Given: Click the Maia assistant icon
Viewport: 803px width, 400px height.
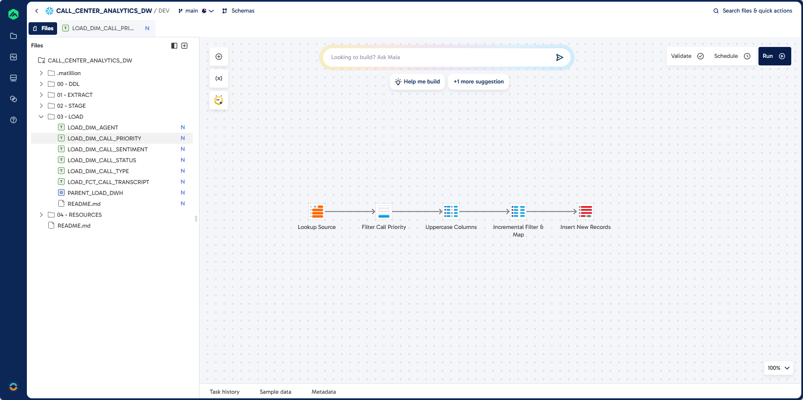Looking at the screenshot, I should click(x=219, y=100).
